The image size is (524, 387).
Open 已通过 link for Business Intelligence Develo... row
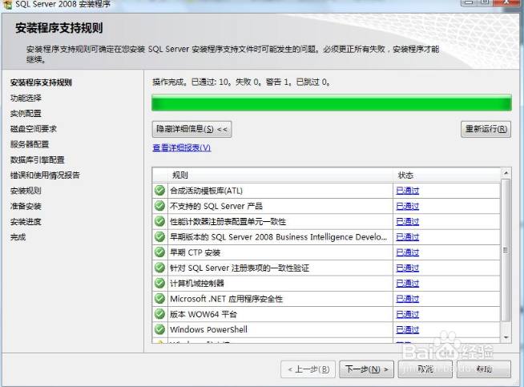pos(407,237)
